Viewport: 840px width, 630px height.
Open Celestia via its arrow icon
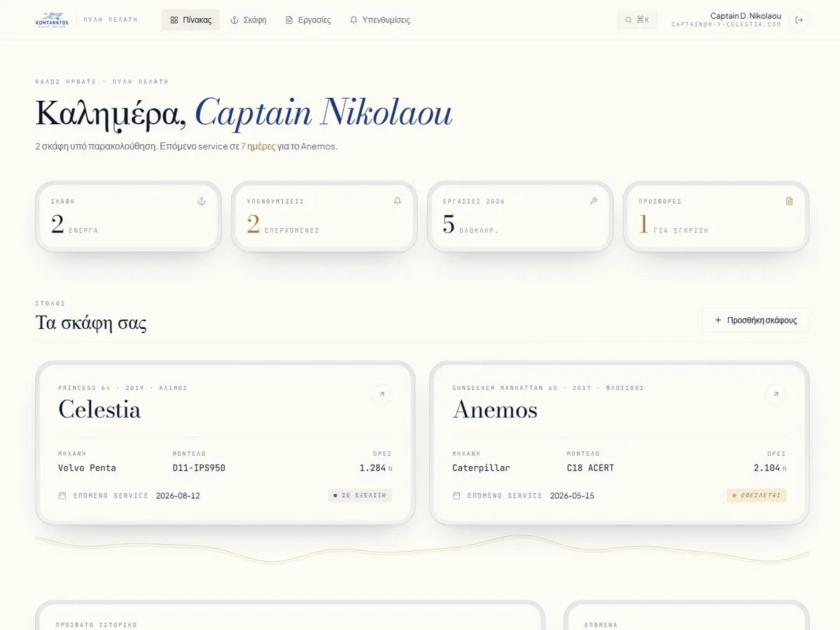pos(381,394)
